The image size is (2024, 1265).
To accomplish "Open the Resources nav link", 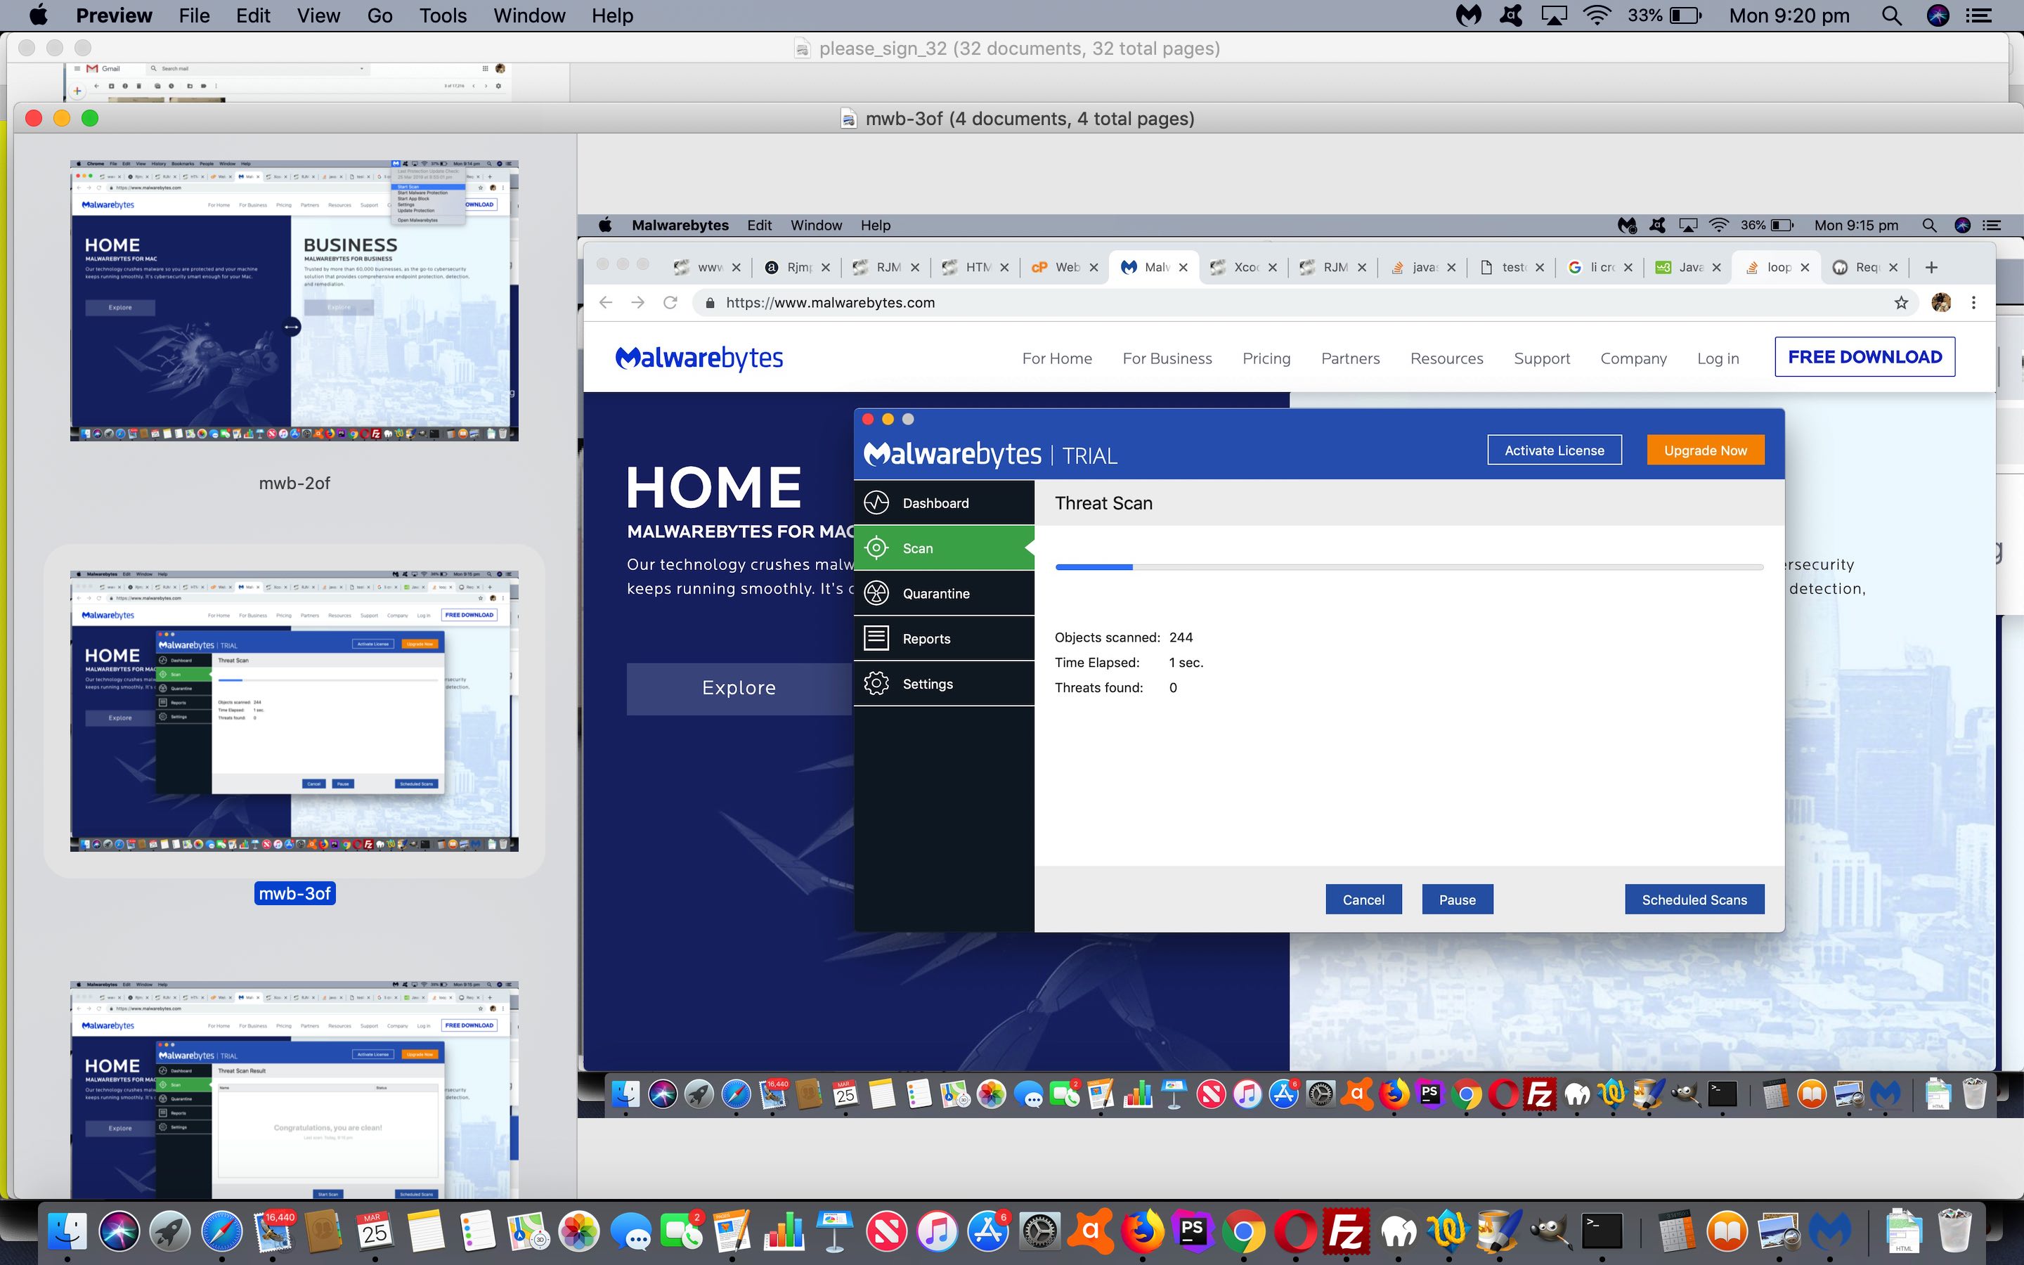I will coord(1446,358).
